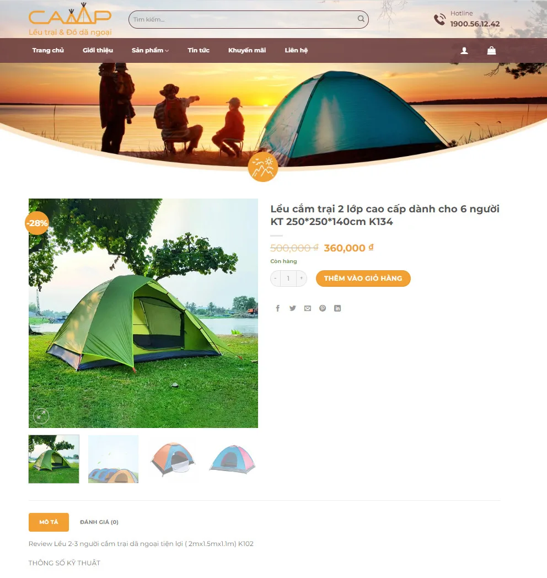Go to Khuyến mãi menu item
The width and height of the screenshot is (547, 578).
pyautogui.click(x=247, y=51)
